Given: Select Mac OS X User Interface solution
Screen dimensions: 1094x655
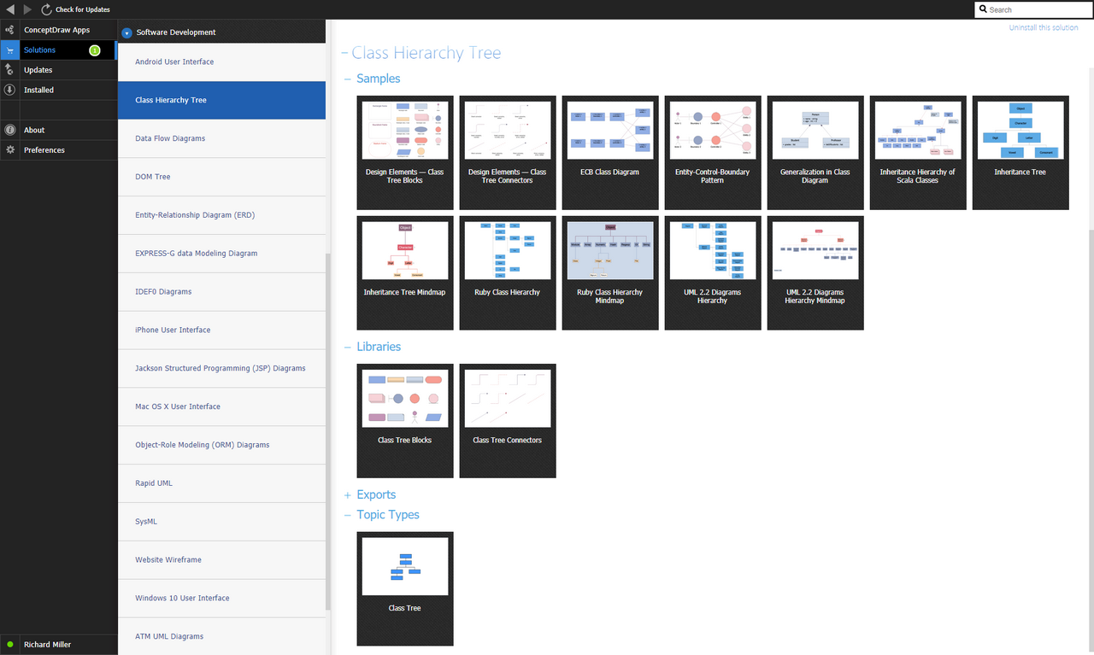Looking at the screenshot, I should tap(221, 406).
